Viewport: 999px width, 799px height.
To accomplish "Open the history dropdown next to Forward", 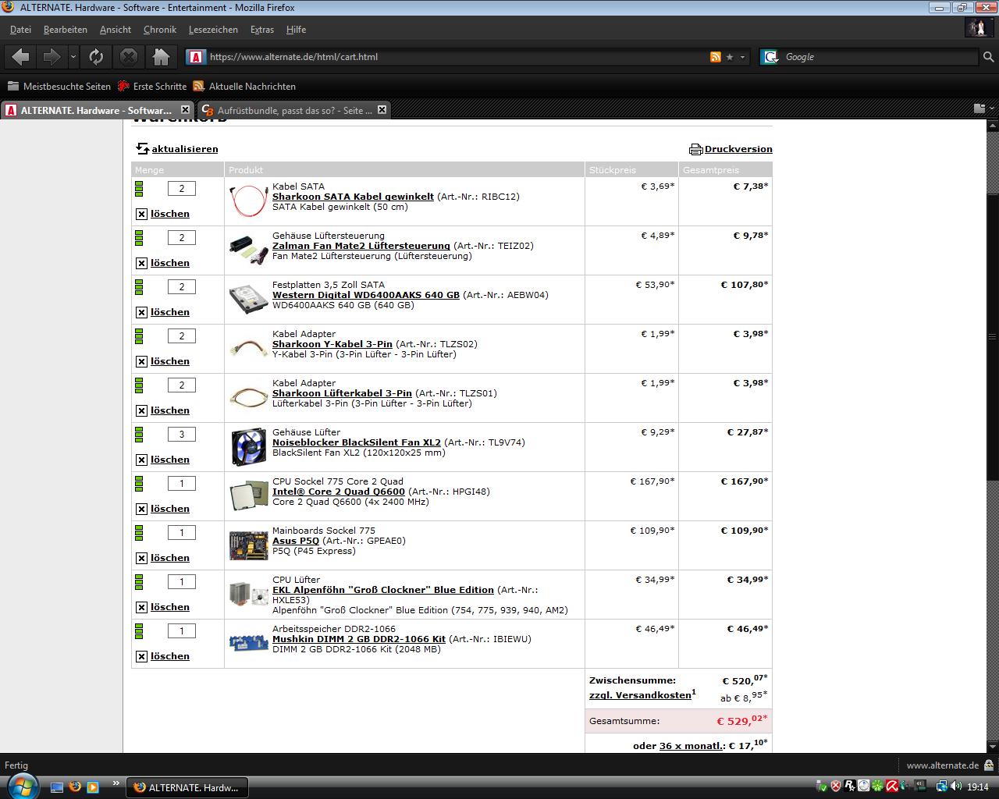I will click(73, 57).
